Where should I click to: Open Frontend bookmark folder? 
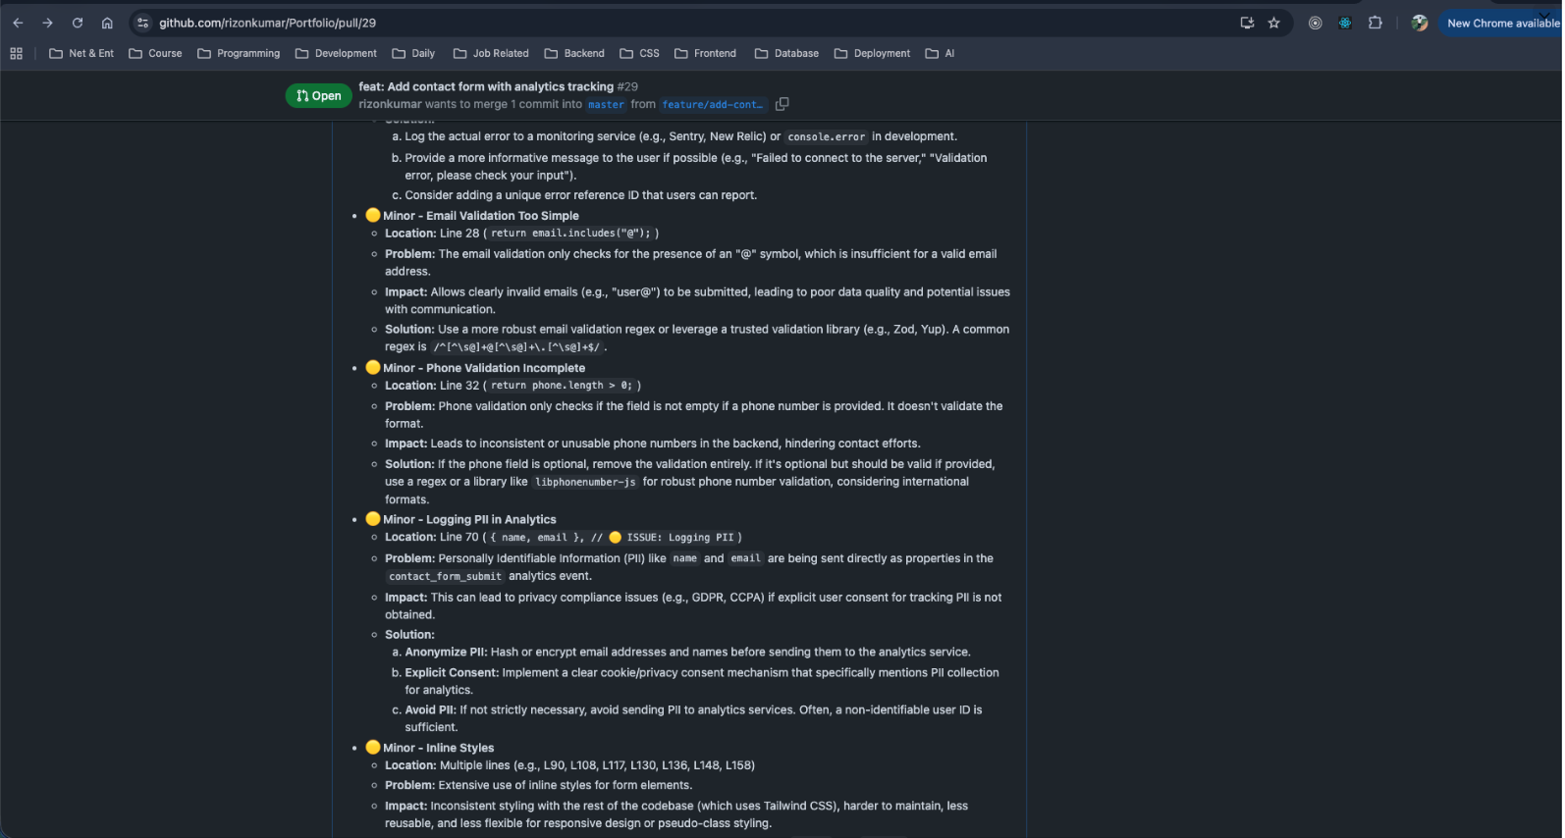pyautogui.click(x=705, y=53)
